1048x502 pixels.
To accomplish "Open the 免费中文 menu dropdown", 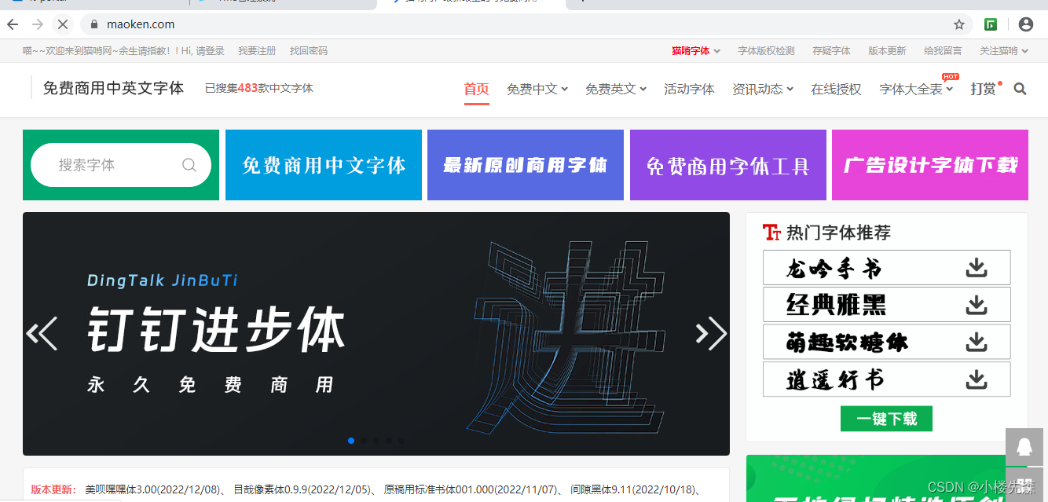I will coord(537,90).
